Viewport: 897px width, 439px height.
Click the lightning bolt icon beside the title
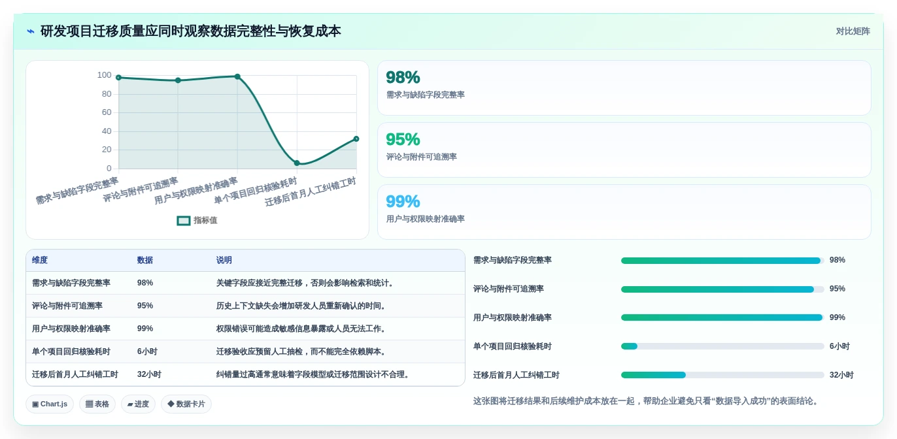(x=31, y=31)
